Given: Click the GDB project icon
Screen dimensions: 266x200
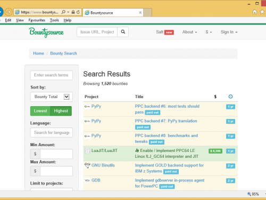Looking at the screenshot, I should pyautogui.click(x=87, y=181).
